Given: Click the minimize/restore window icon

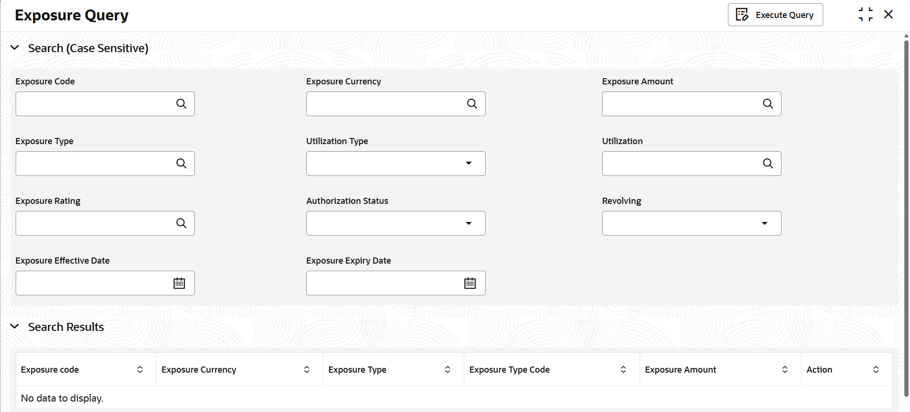Looking at the screenshot, I should [865, 15].
